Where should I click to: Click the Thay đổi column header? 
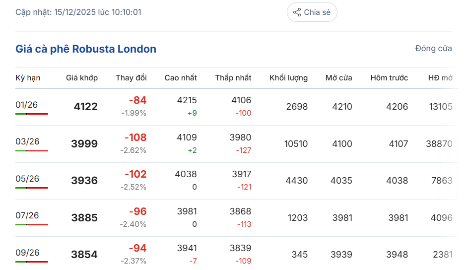[131, 77]
